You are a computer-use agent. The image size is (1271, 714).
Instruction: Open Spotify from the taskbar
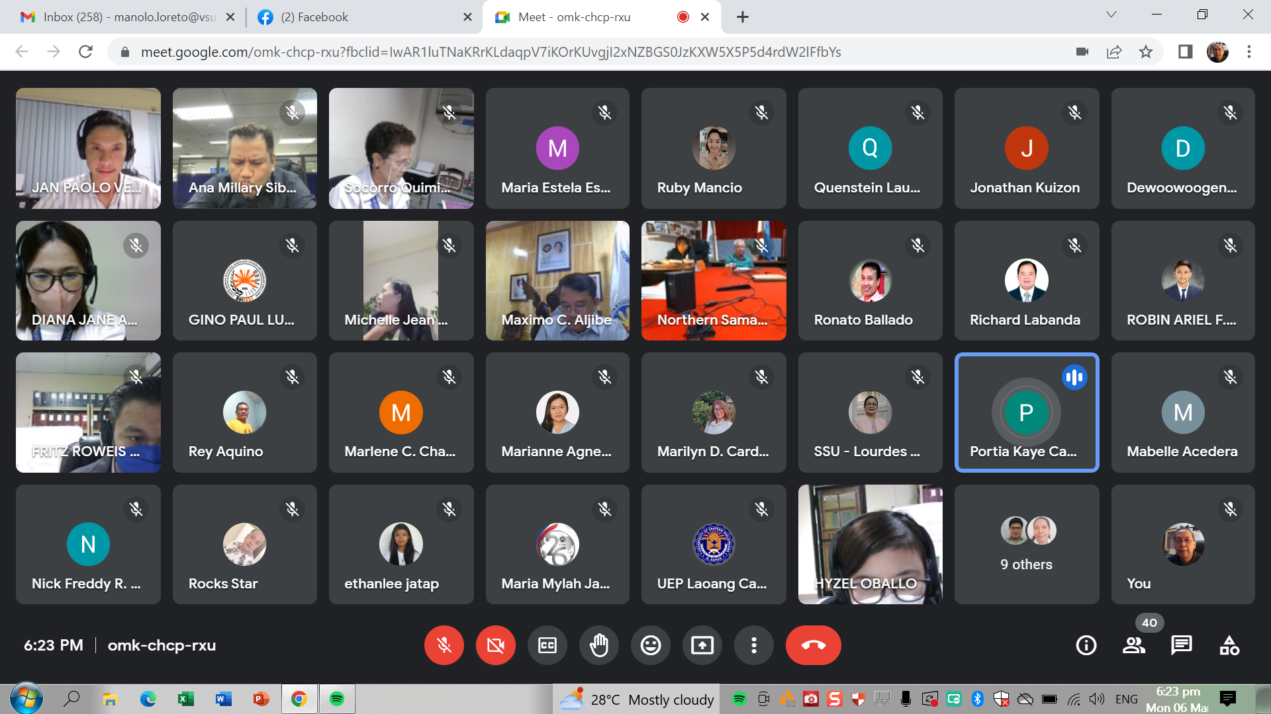tap(337, 699)
